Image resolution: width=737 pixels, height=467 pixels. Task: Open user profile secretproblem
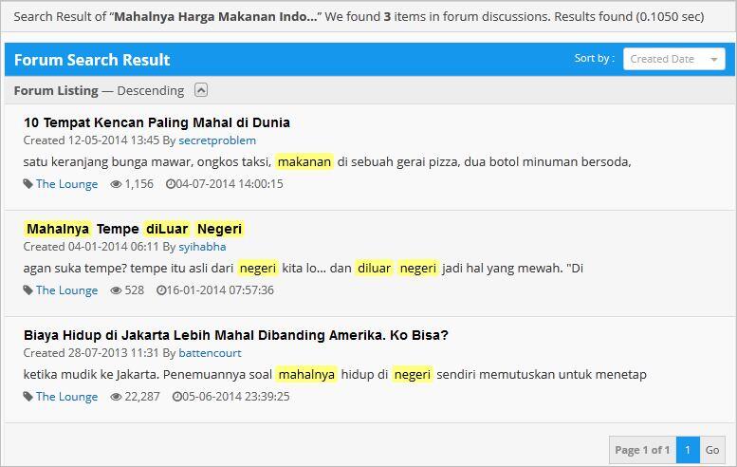[217, 140]
